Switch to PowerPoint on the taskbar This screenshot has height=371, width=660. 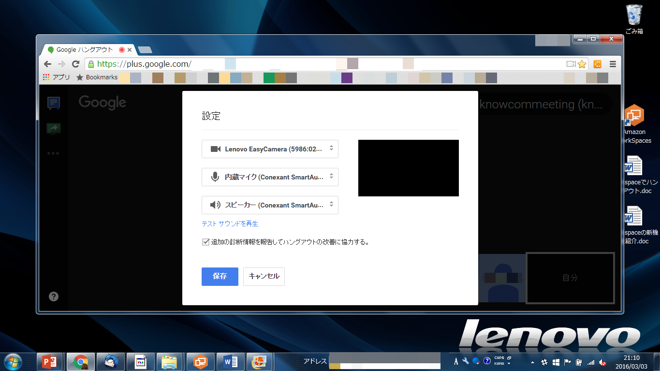click(x=50, y=361)
